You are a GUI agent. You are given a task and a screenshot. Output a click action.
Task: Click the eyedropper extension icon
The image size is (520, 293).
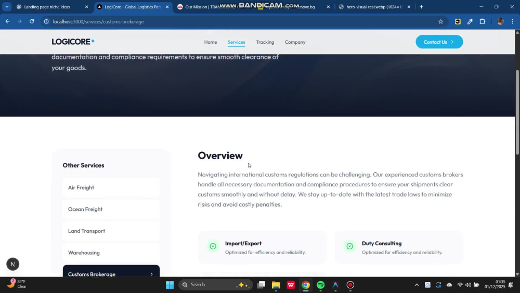(470, 21)
